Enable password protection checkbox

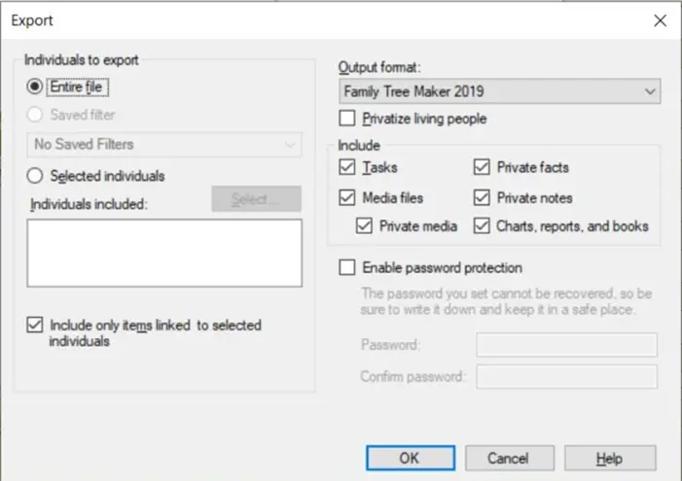click(347, 267)
